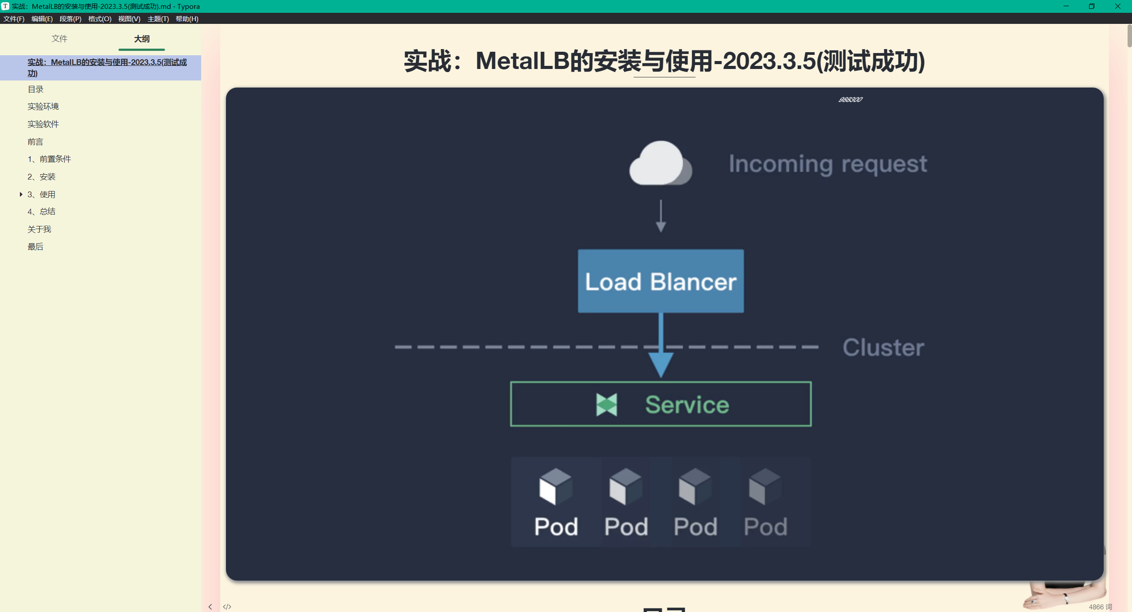The height and width of the screenshot is (612, 1132).
Task: Toggle source code mode icon
Action: pyautogui.click(x=227, y=607)
